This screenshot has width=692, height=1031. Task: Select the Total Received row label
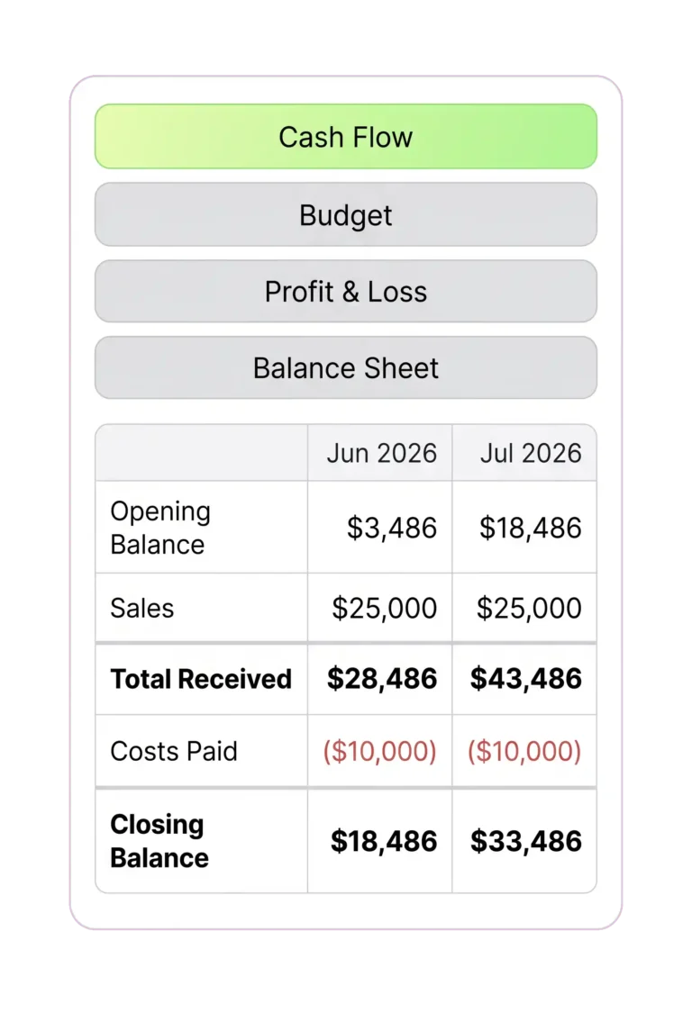[201, 679]
